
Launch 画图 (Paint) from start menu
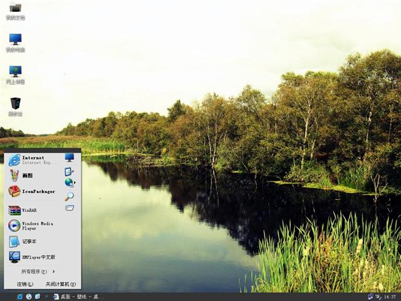click(28, 176)
